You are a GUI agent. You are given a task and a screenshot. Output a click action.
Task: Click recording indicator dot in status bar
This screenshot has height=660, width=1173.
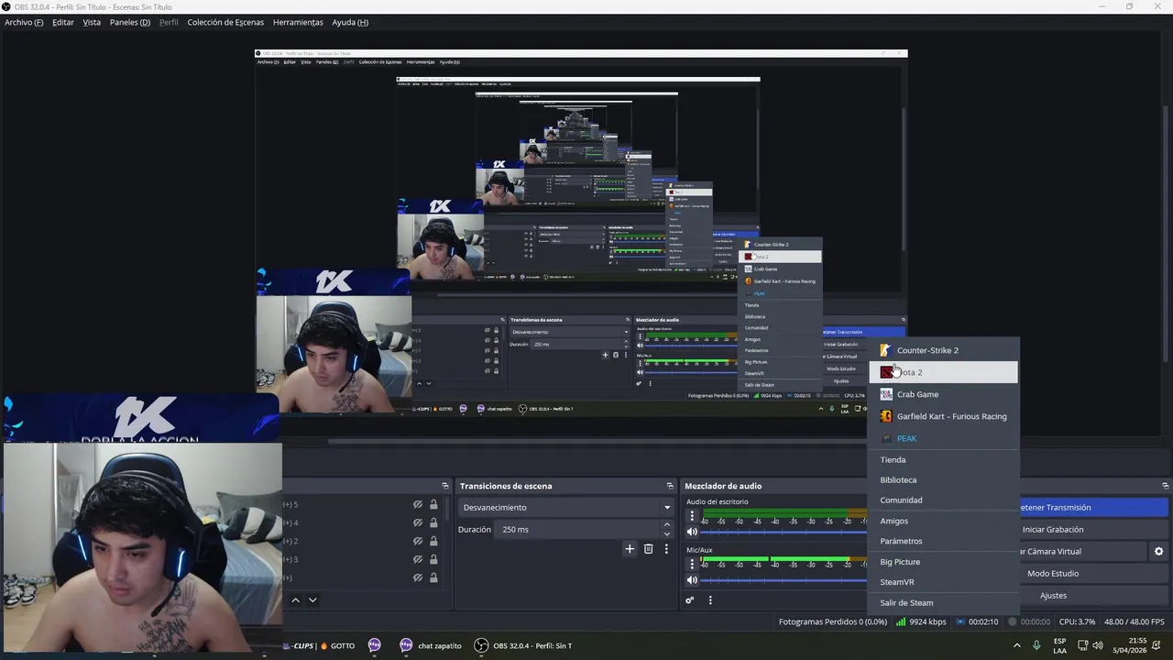(1013, 621)
